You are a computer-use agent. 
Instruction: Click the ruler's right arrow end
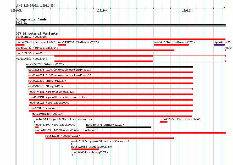[225, 8]
